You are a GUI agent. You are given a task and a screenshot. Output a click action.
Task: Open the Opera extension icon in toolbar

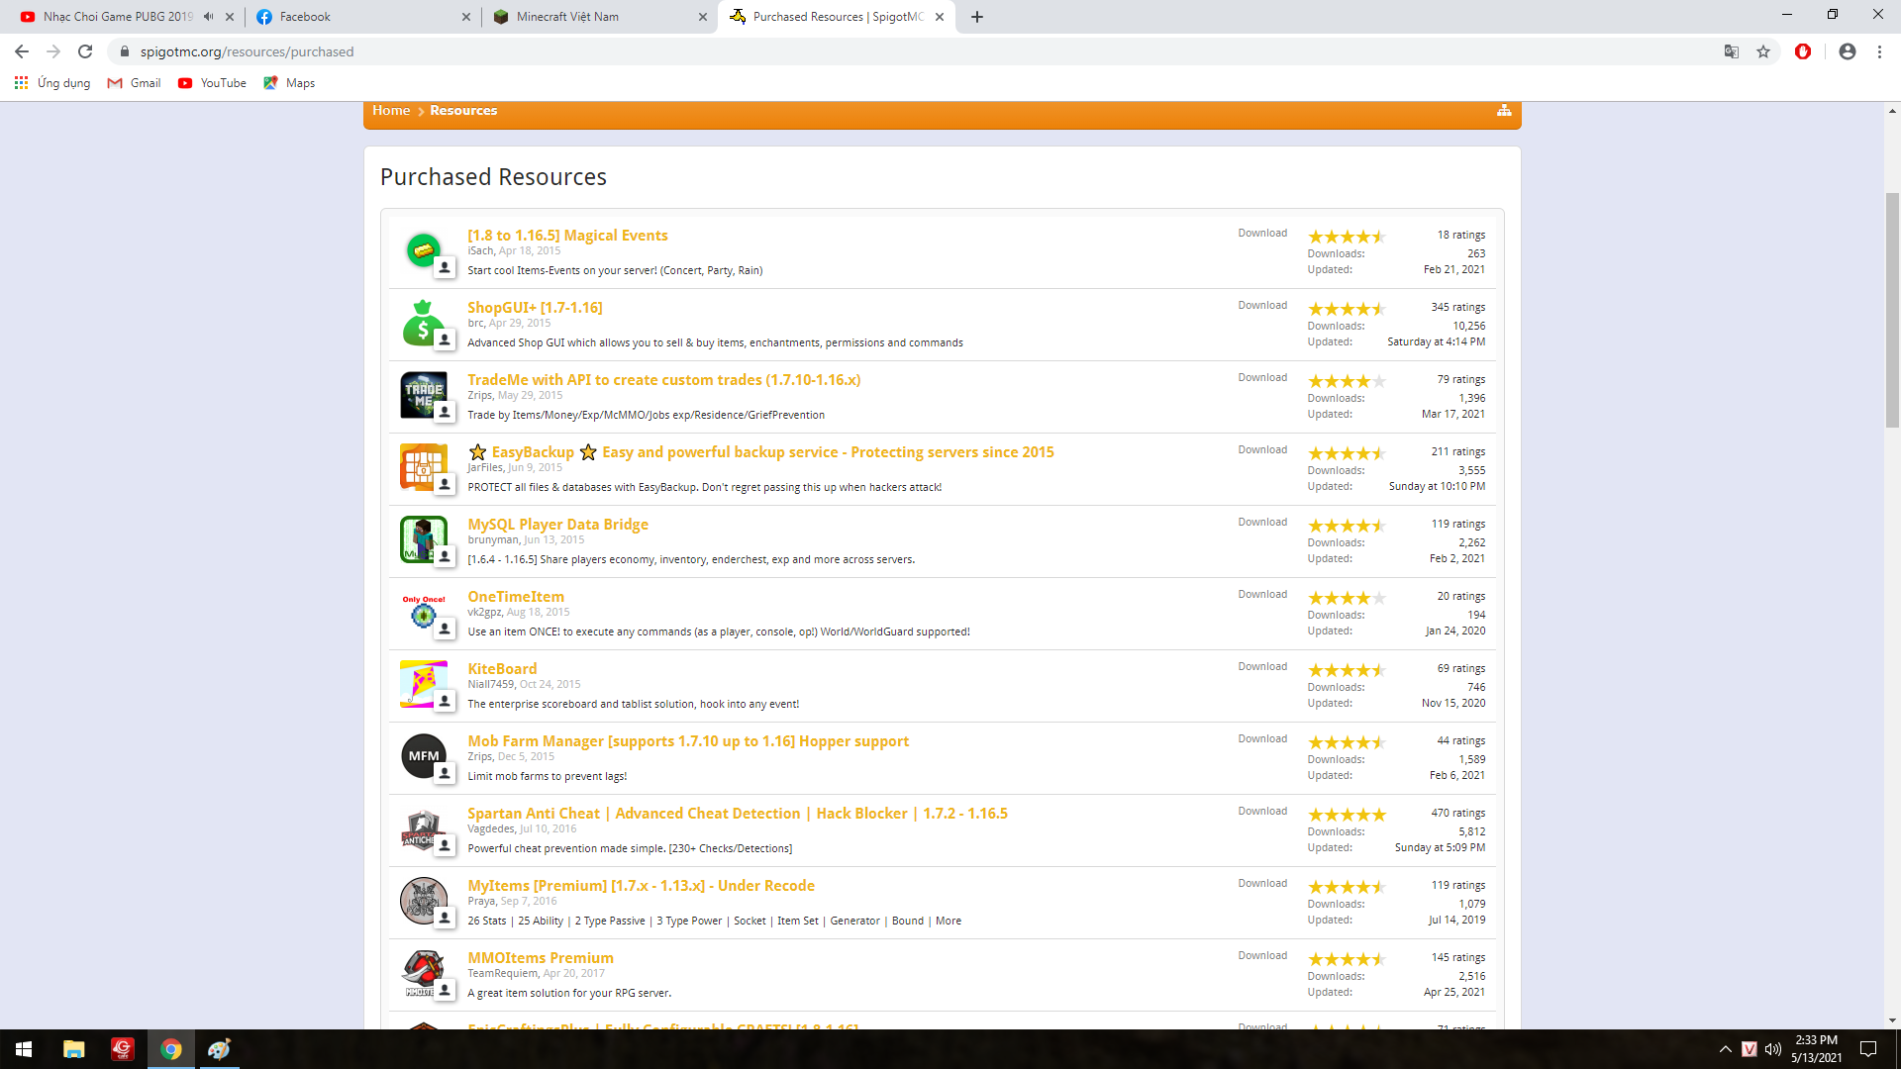click(x=1803, y=51)
